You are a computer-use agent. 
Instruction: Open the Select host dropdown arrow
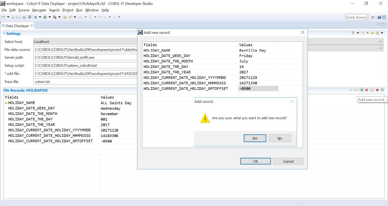pyautogui.click(x=380, y=42)
